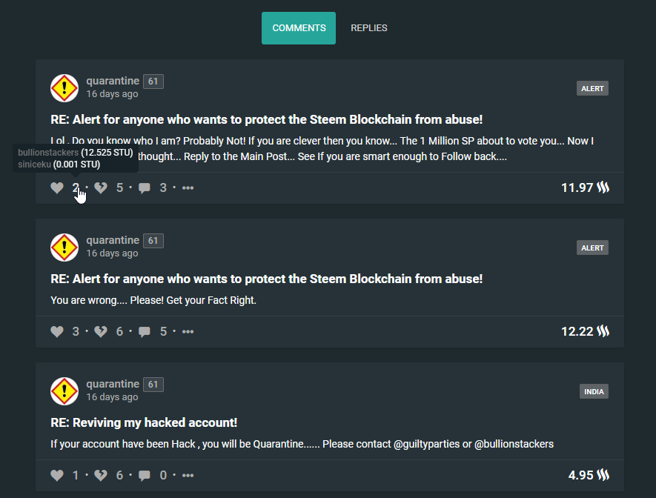
Task: Upvote first comment with the heart icon
Action: tap(57, 187)
